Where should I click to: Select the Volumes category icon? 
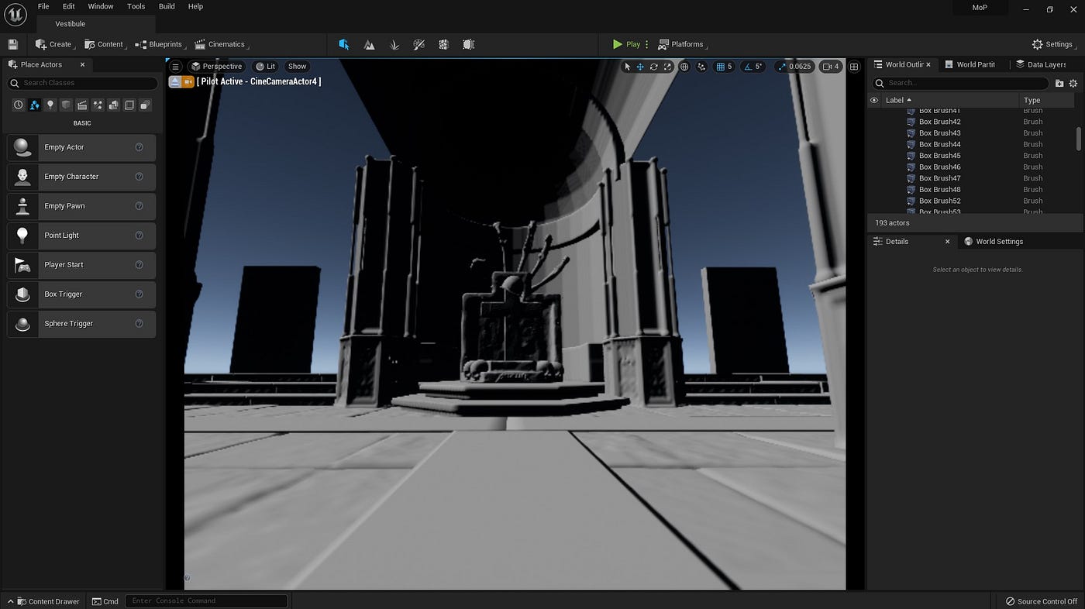[x=129, y=105]
